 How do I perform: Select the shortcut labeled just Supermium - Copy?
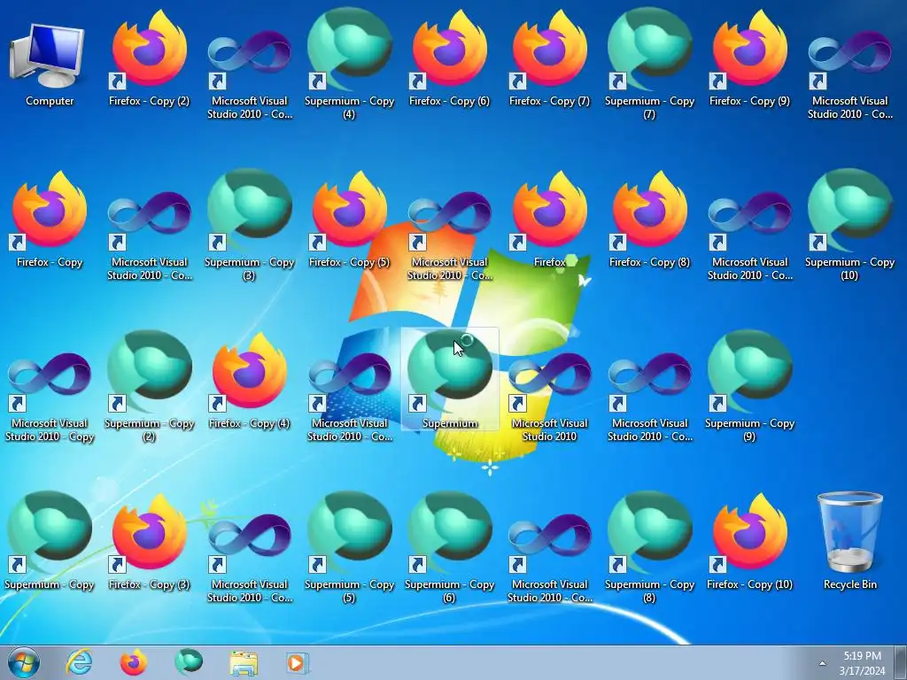(x=50, y=542)
